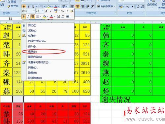Click Copy (复制) in the ribbon clipboard group
The image size is (165, 124).
pos(11,2)
